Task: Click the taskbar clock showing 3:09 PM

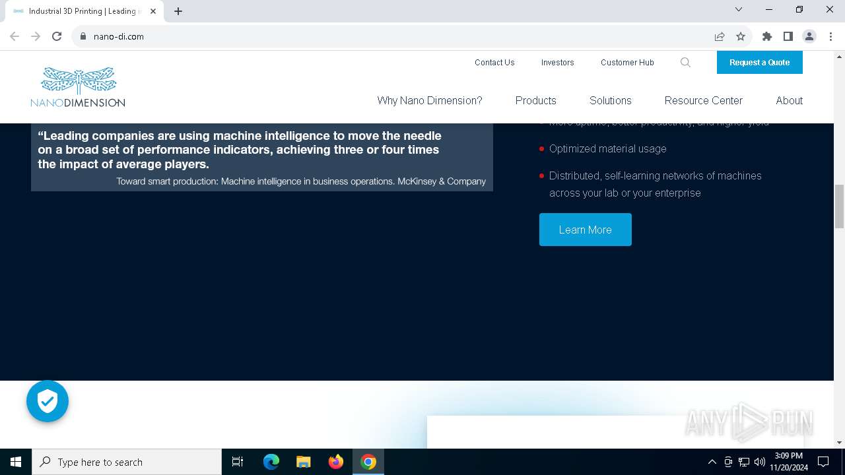Action: [789, 462]
